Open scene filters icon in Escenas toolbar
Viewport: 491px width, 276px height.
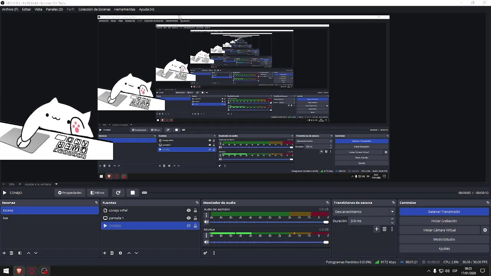[20, 253]
